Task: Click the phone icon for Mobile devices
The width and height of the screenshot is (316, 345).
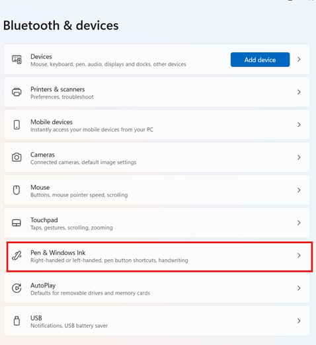Action: 17,125
